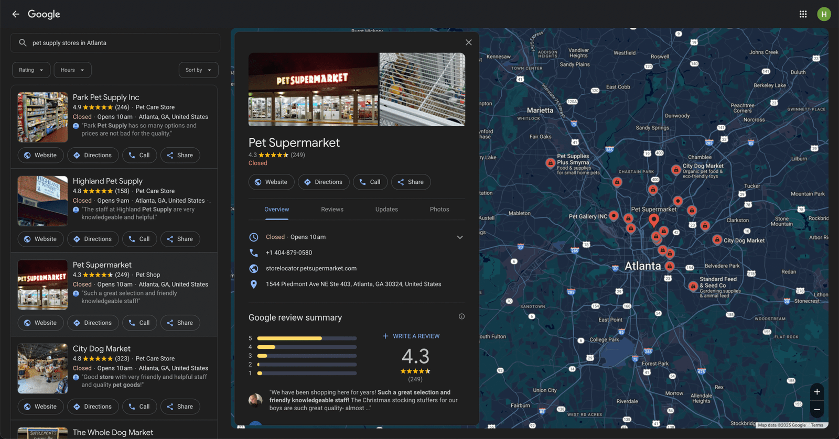Switch to the Reviews tab
This screenshot has width=839, height=439.
pos(332,210)
